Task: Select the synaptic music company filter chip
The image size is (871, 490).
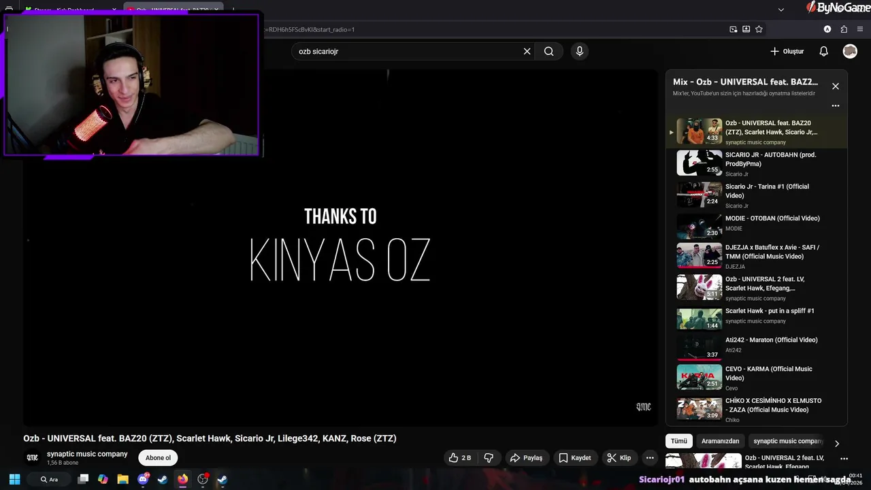Action: click(788, 441)
